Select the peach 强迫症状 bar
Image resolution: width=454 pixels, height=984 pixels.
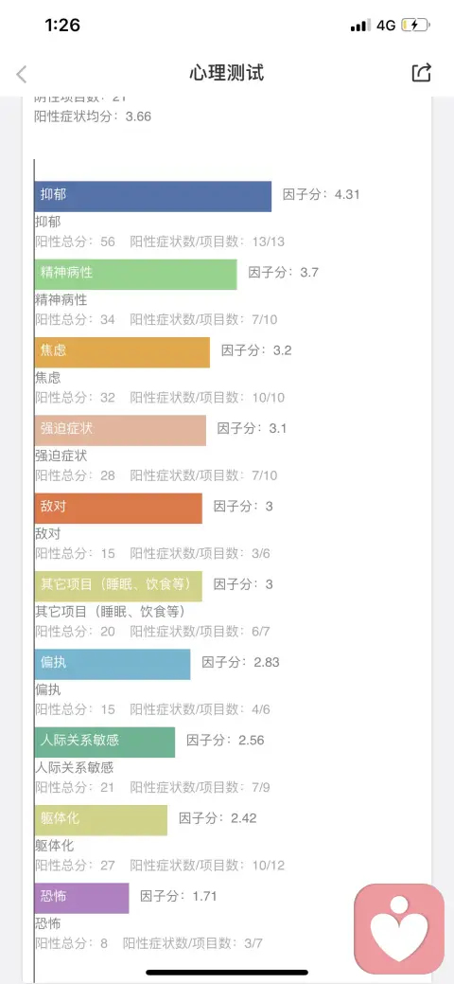coord(120,430)
